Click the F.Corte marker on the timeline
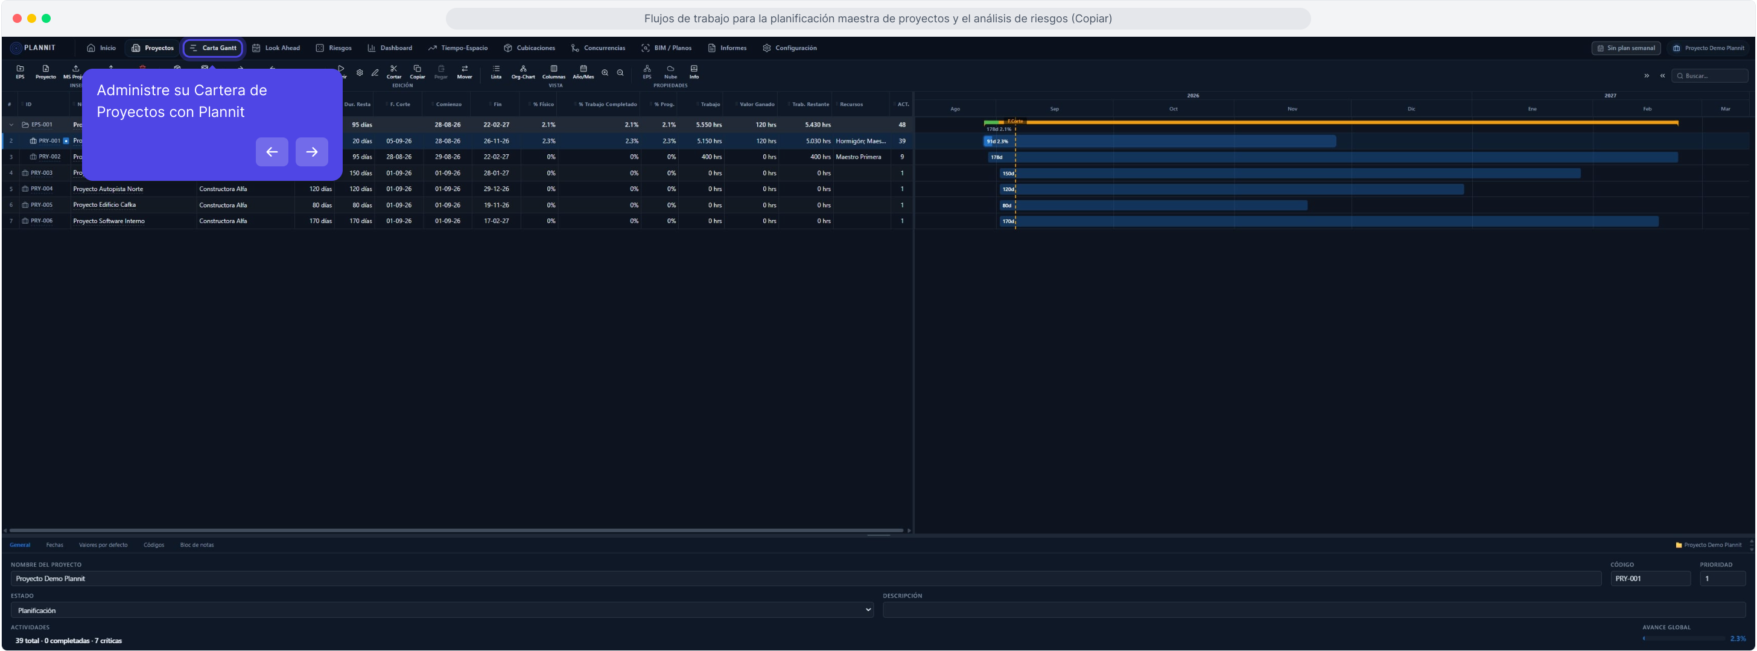This screenshot has height=651, width=1757. 1015,121
